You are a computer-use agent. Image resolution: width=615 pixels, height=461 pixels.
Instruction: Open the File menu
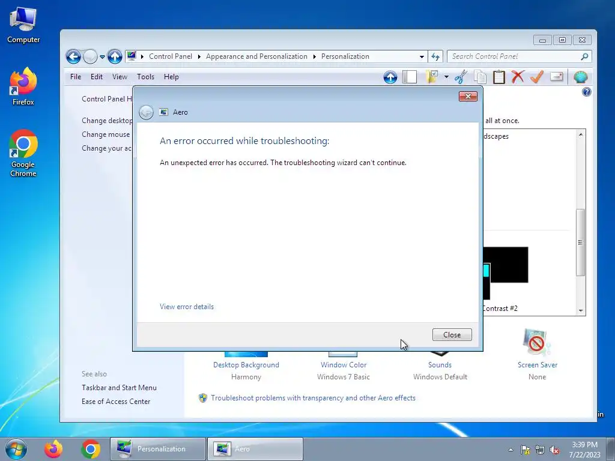pyautogui.click(x=76, y=77)
